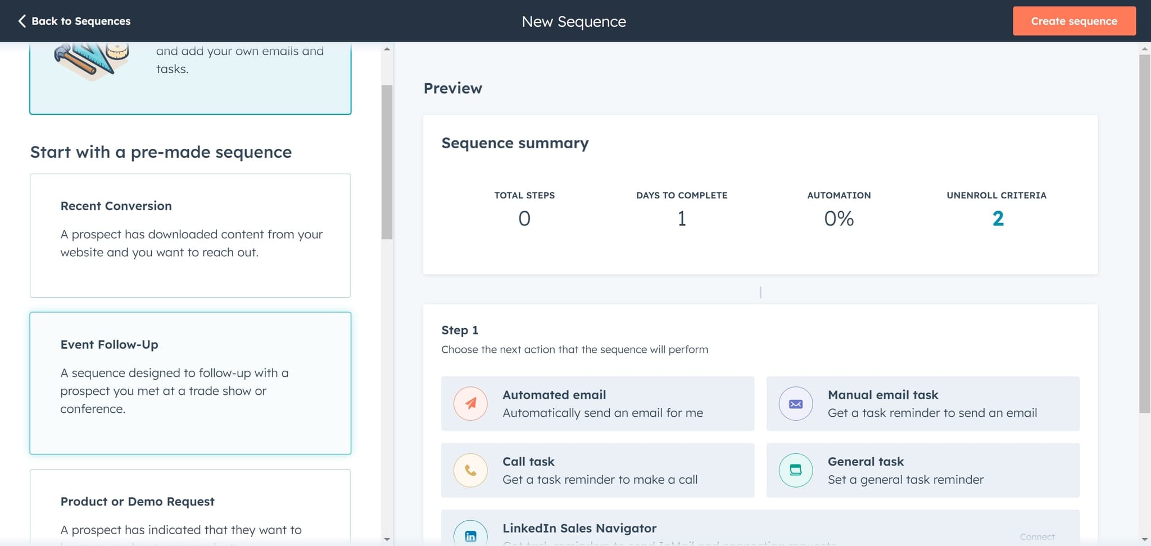Choose the Event Follow-Up sequence card
This screenshot has width=1151, height=546.
190,383
